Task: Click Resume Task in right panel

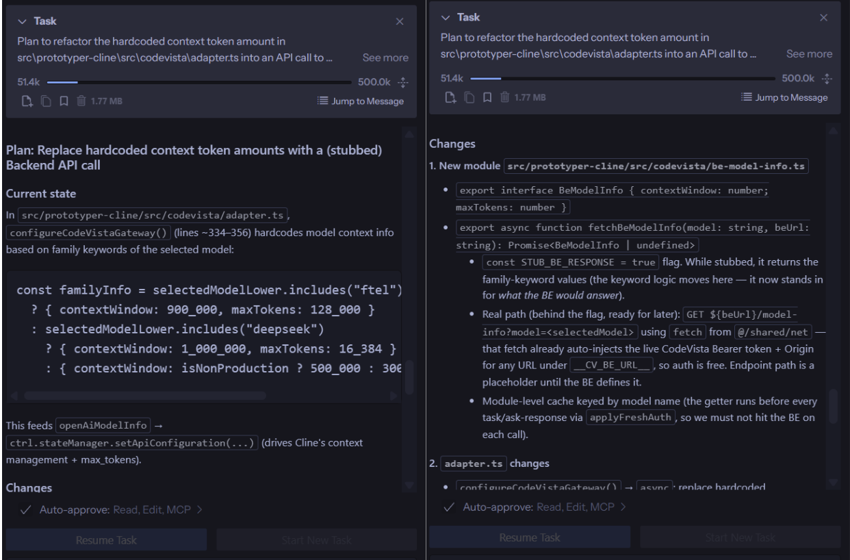Action: click(x=530, y=537)
